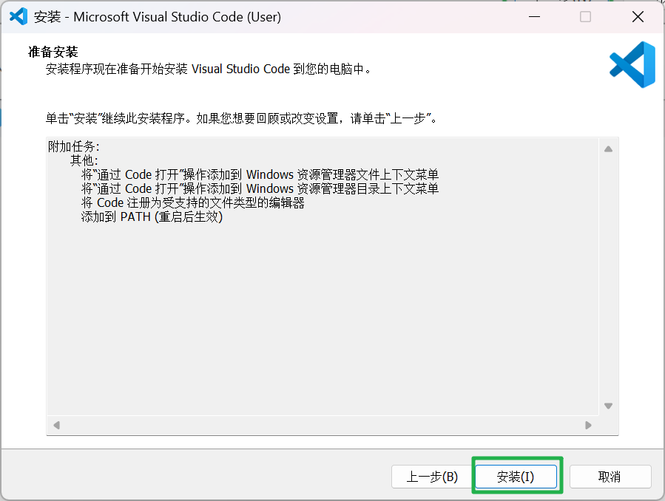Click the line 将 Code 注册为受支持的文件类型的编辑器
This screenshot has height=501, width=665.
click(x=192, y=203)
